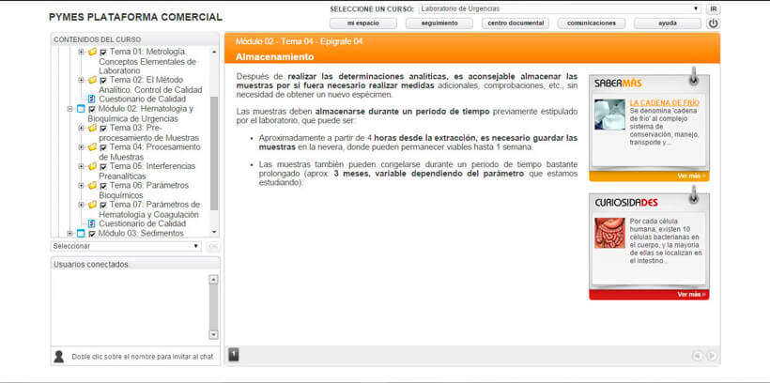This screenshot has height=383, width=770.
Task: Click the next page arrow icon
Action: click(712, 356)
